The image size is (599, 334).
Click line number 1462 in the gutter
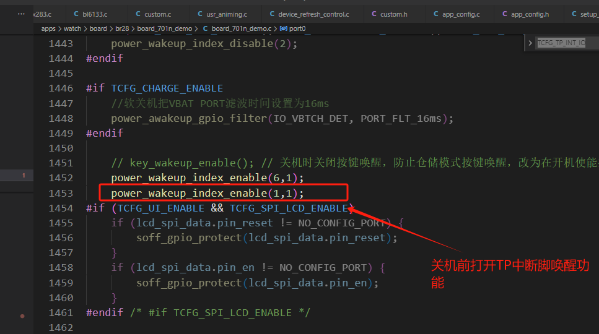(x=61, y=328)
